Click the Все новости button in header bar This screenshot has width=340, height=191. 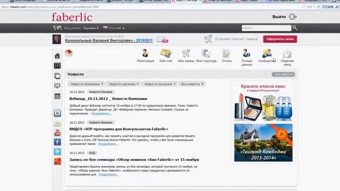click(283, 74)
